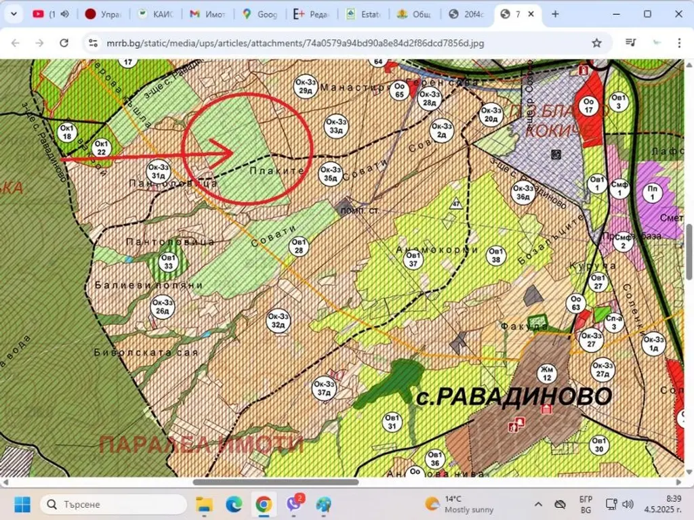
Task: Open Viber from the taskbar
Action: (x=294, y=504)
